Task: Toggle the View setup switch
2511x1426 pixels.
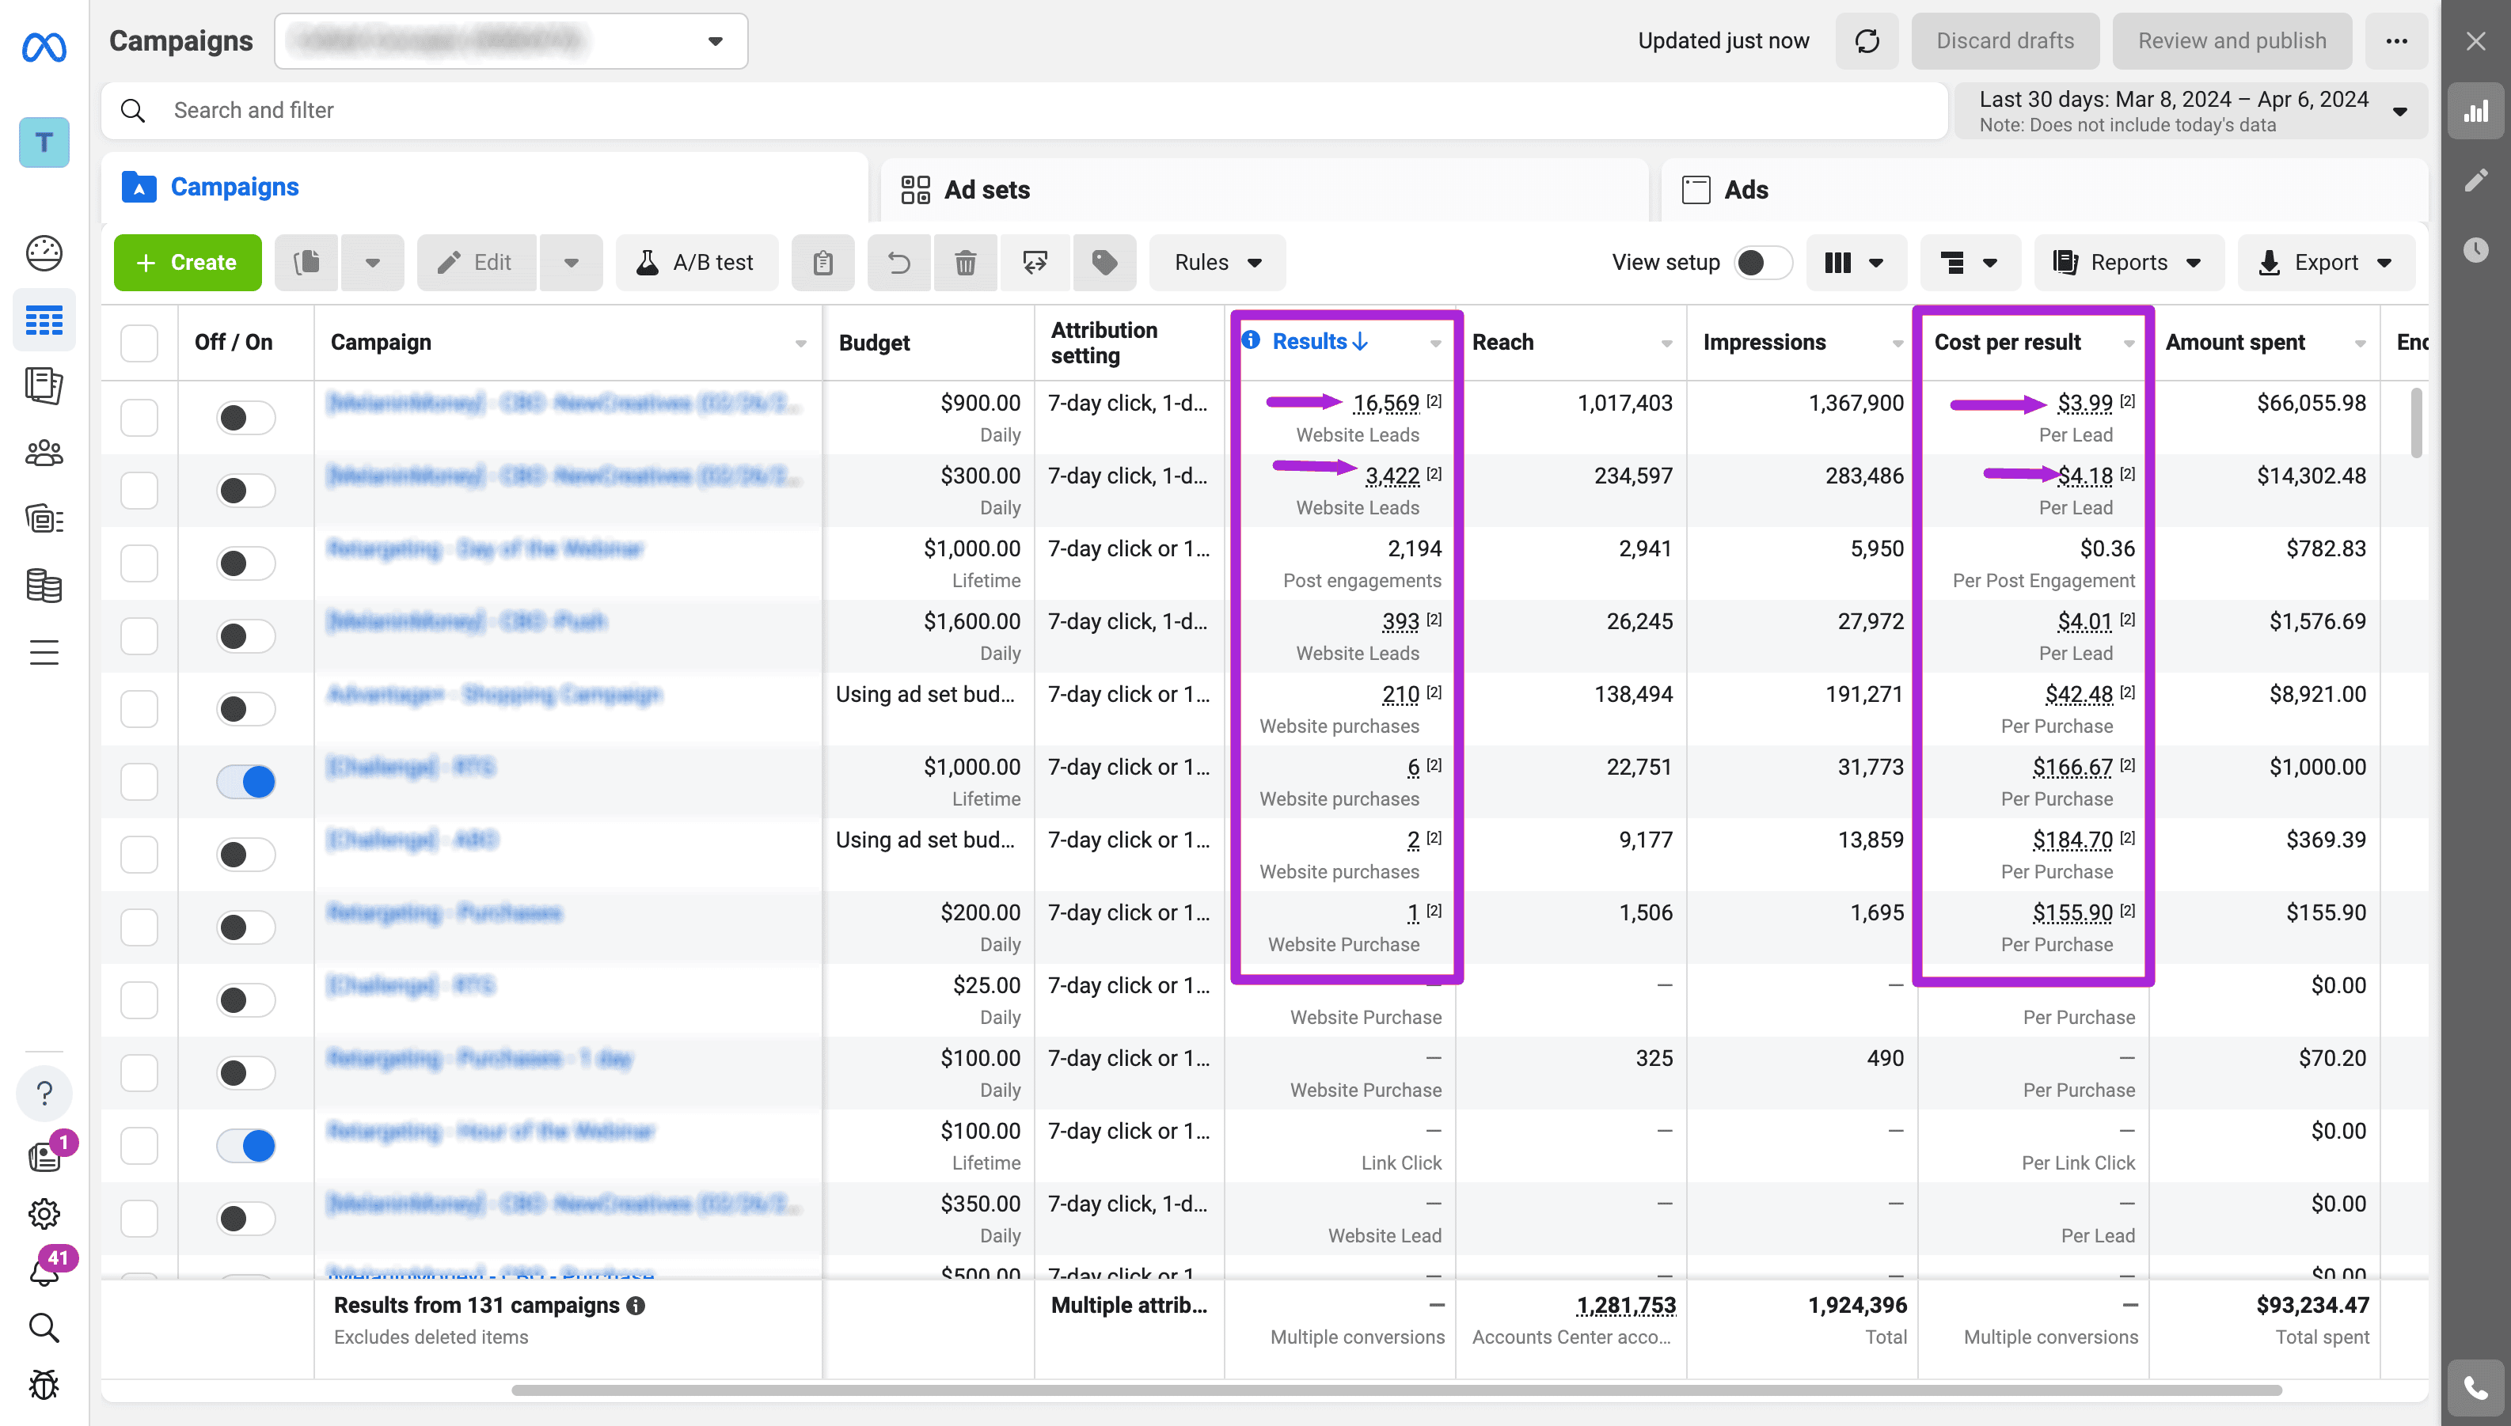Action: pos(1761,263)
